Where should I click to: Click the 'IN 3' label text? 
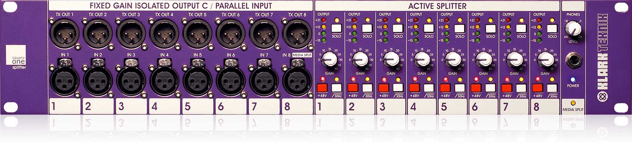tap(131, 55)
